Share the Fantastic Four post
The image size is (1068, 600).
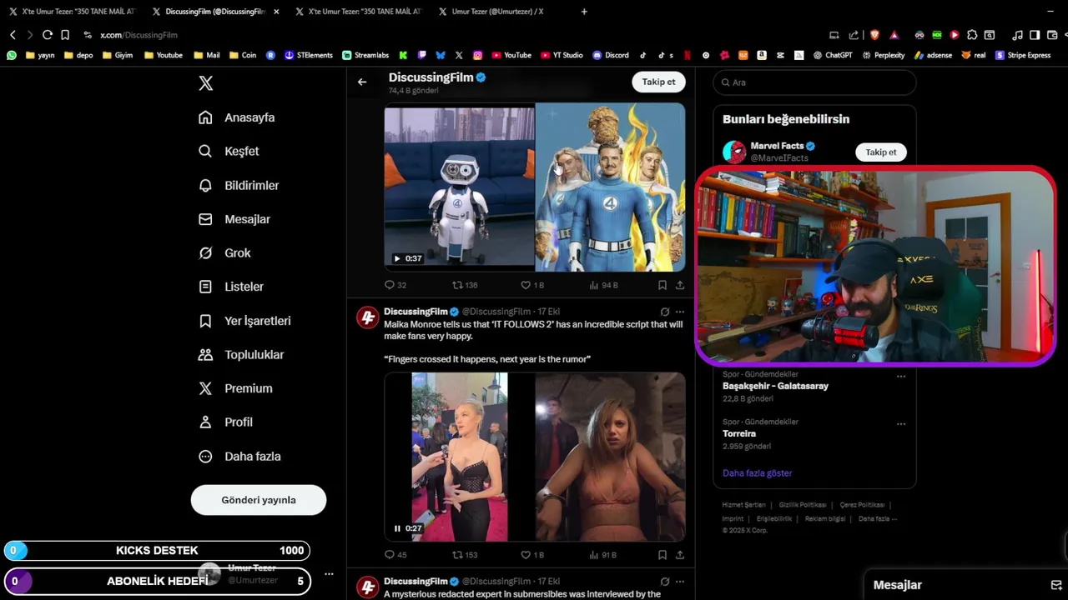tap(680, 285)
